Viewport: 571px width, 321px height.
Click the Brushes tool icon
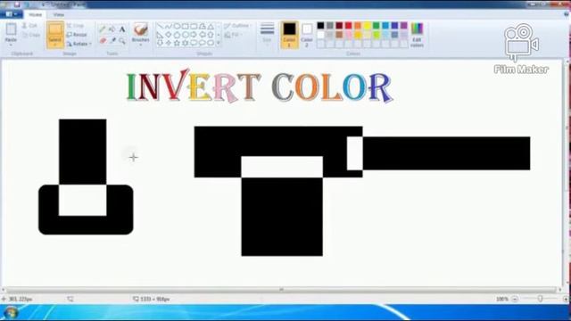pos(141,29)
